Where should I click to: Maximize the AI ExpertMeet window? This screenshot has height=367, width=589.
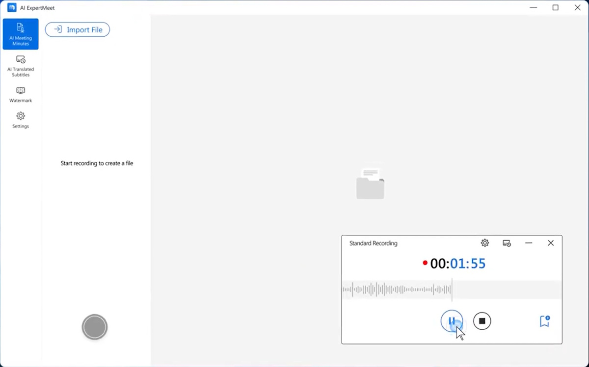[x=556, y=8]
